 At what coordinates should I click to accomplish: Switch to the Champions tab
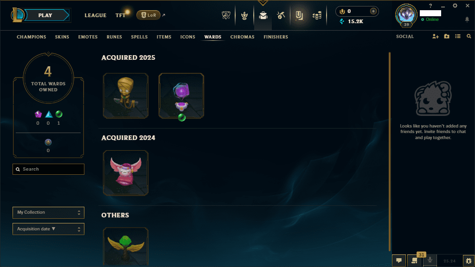click(x=32, y=37)
